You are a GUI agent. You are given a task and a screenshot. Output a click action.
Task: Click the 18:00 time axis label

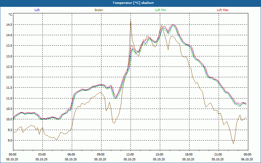point(190,155)
